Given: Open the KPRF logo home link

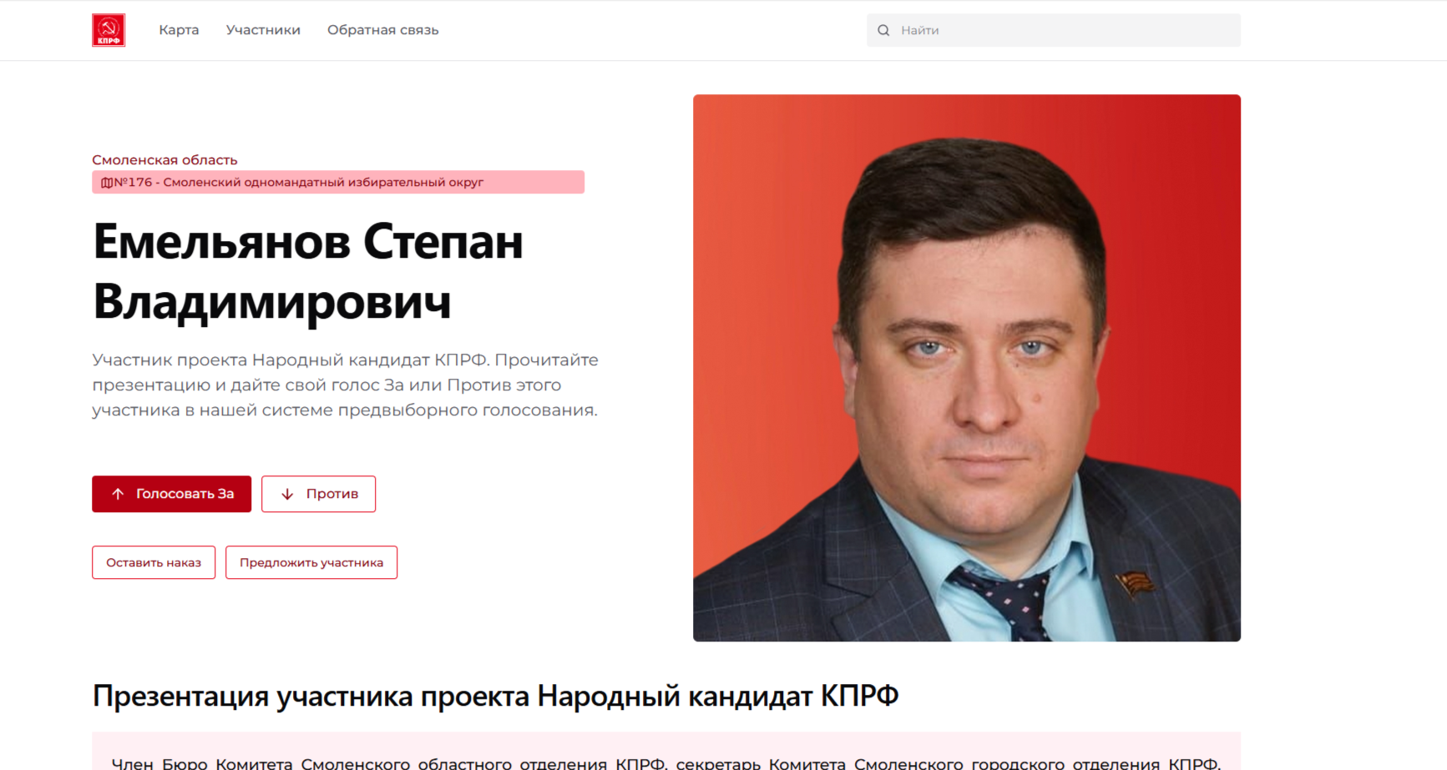Looking at the screenshot, I should pos(109,30).
